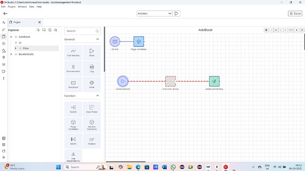The image size is (305, 171).
Task: Expand the BookDetails tree node
Action: pos(11,54)
